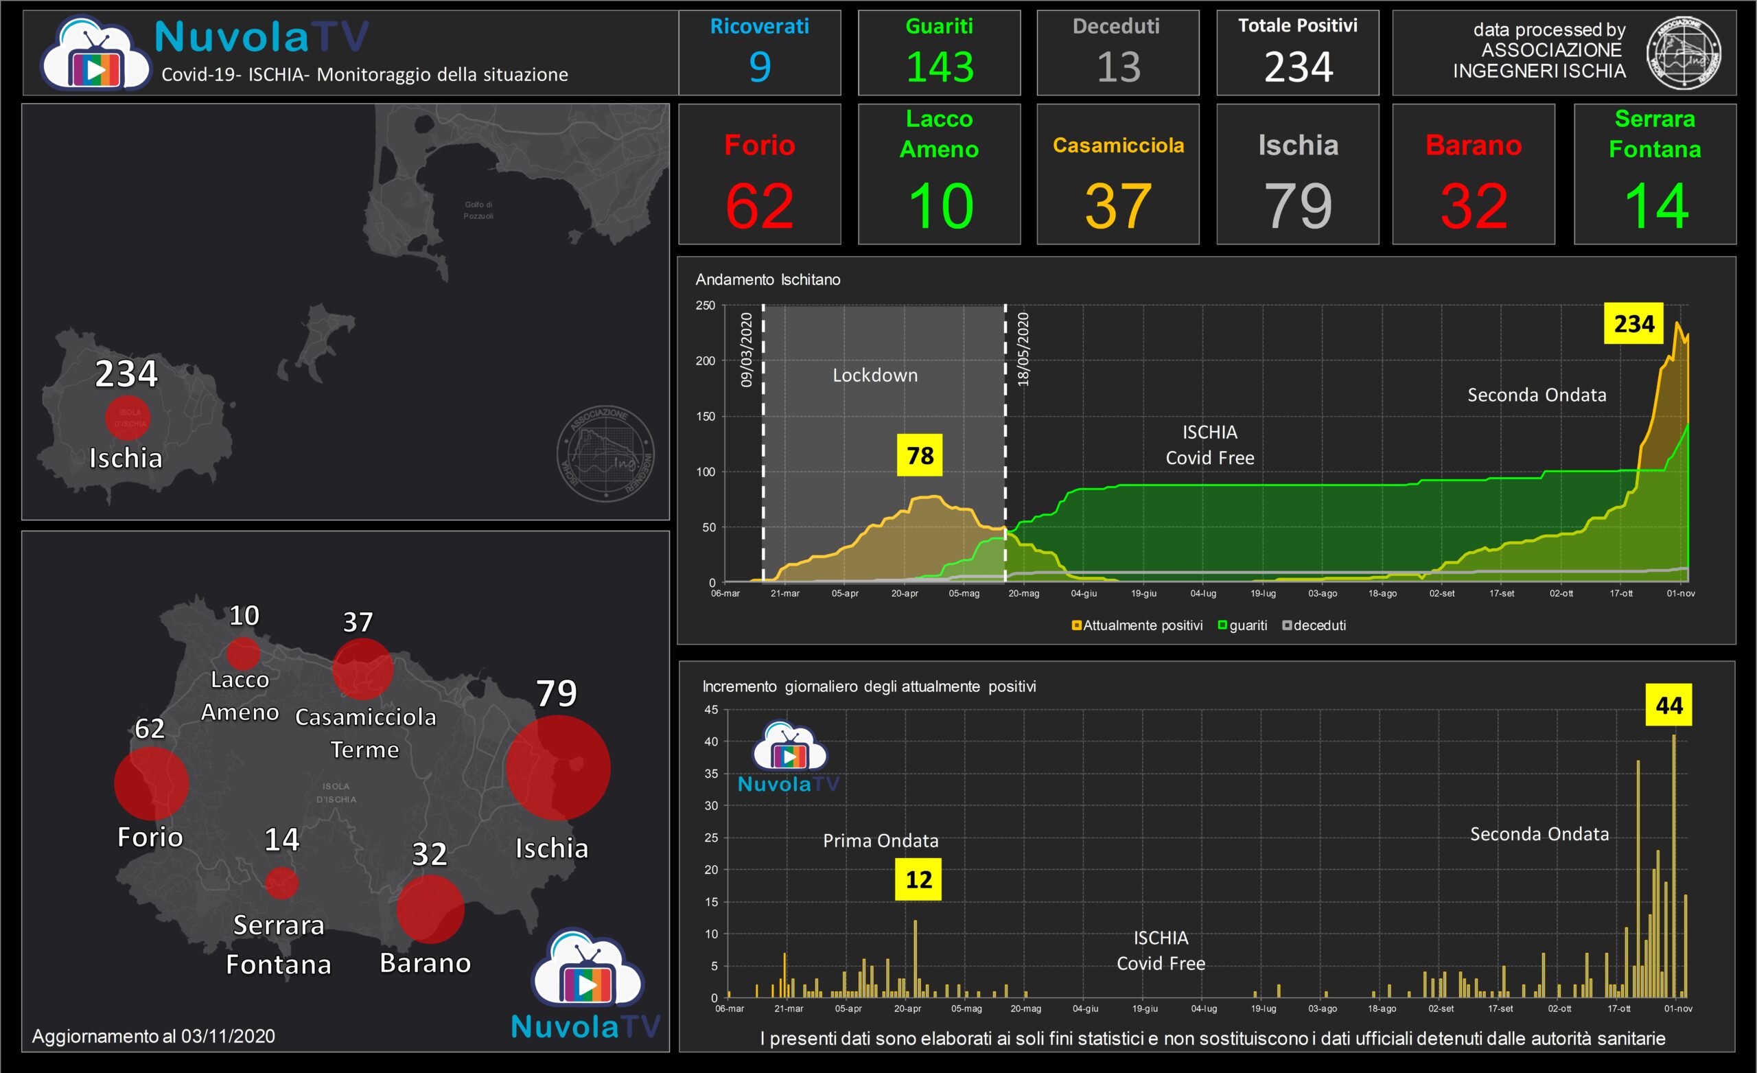Open the Guariti 143 stat card
1757x1073 pixels.
point(938,53)
